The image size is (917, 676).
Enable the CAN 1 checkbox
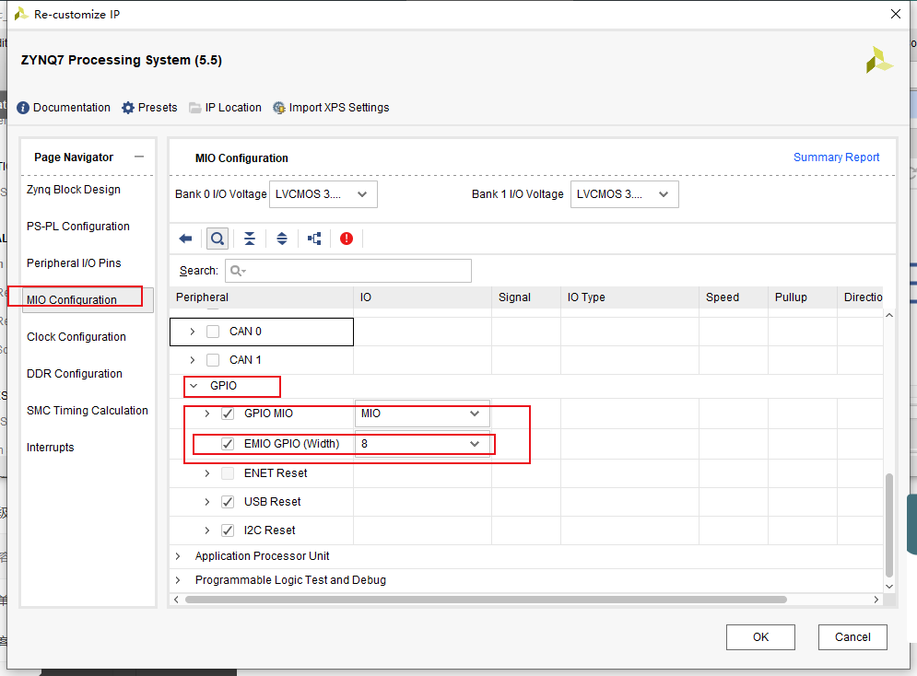click(213, 360)
